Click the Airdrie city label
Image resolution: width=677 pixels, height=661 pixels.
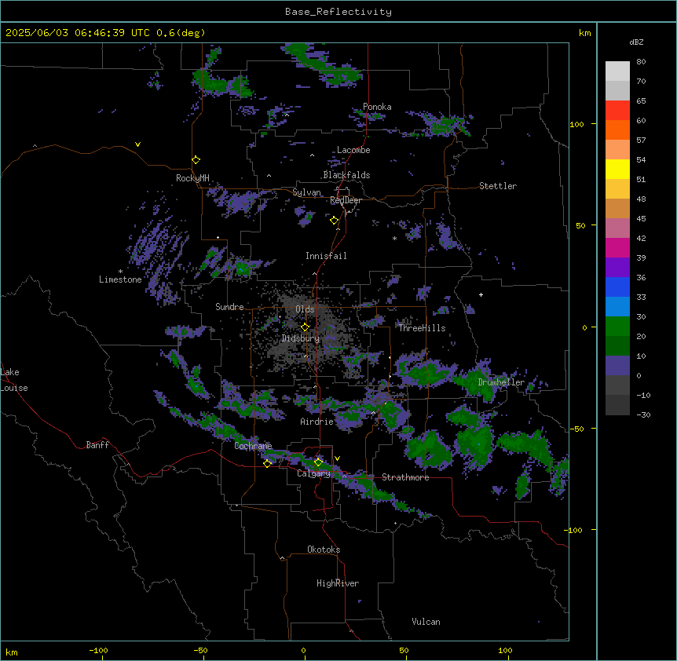[317, 422]
